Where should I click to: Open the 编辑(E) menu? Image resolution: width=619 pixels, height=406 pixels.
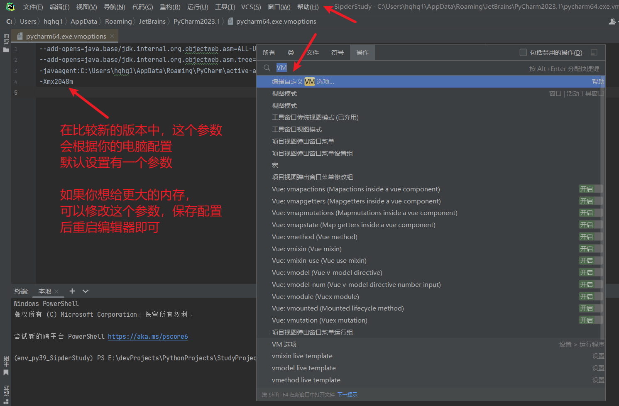point(59,7)
